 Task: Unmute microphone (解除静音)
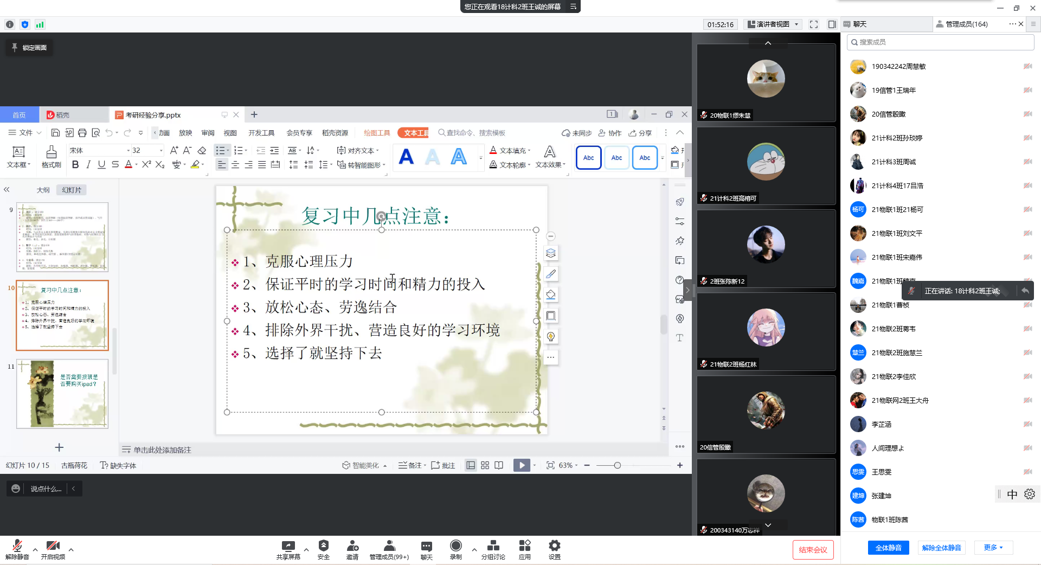[x=17, y=546]
